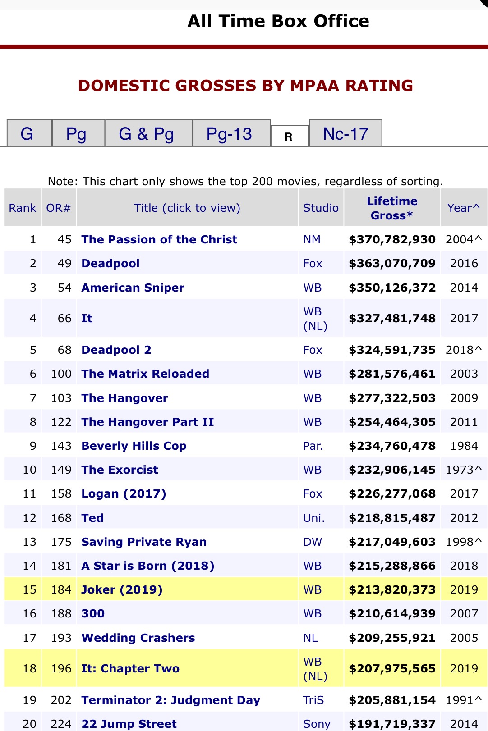Click the TriS studio link
Screen dimensions: 488x731
pos(313,700)
